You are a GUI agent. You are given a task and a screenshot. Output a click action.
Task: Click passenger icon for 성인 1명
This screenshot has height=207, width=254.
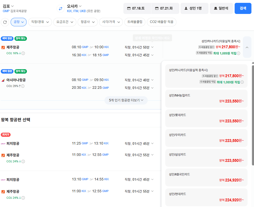186,8
